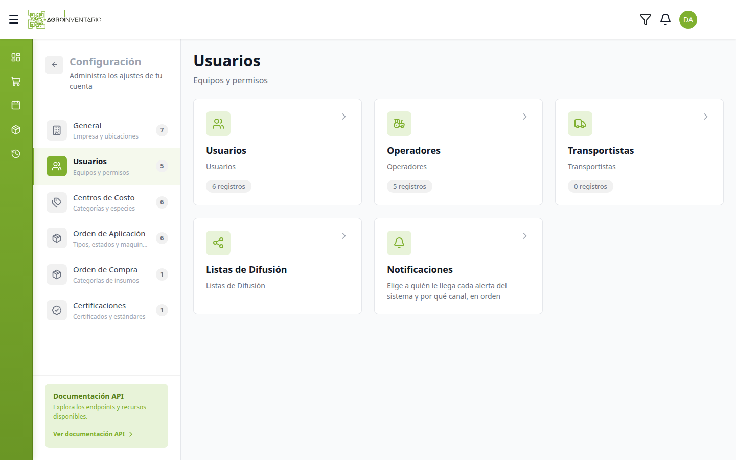The height and width of the screenshot is (460, 736).
Task: Click the 5 registros badge
Action: (409, 187)
